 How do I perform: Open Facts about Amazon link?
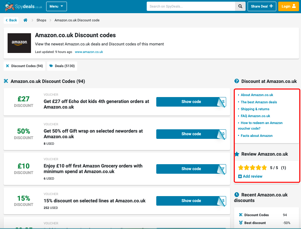pos(256,136)
